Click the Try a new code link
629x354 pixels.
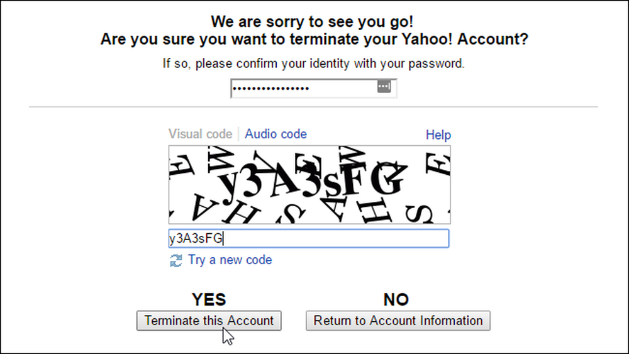pos(230,260)
